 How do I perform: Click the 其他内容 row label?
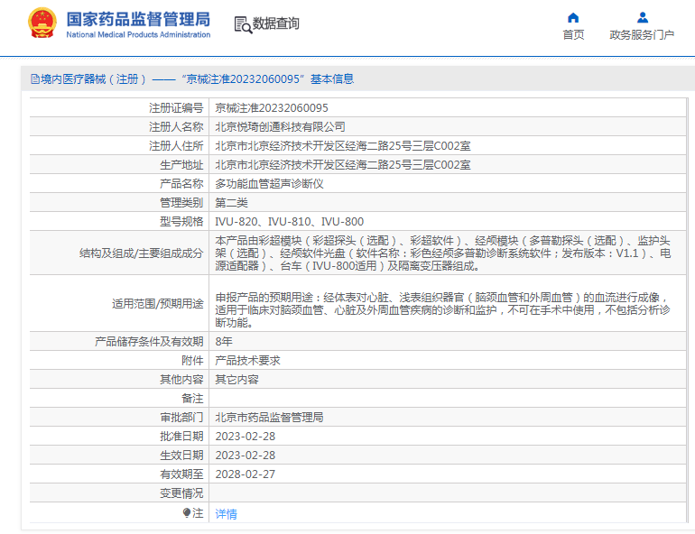181,380
